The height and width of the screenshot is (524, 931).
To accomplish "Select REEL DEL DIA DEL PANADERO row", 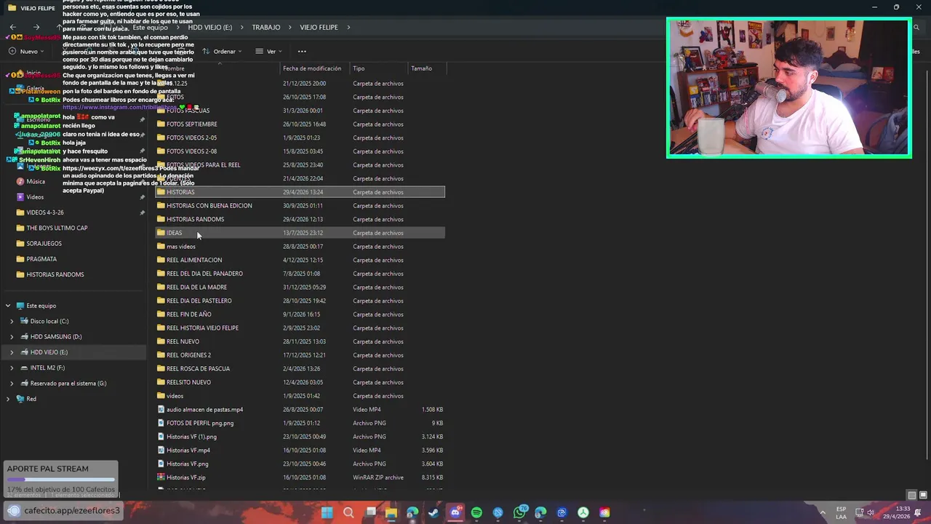I will [x=300, y=274].
